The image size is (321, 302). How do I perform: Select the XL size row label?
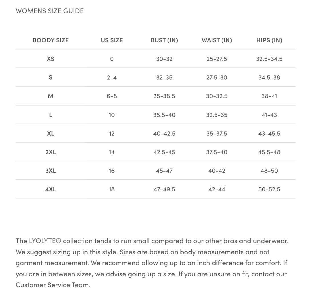pos(51,133)
